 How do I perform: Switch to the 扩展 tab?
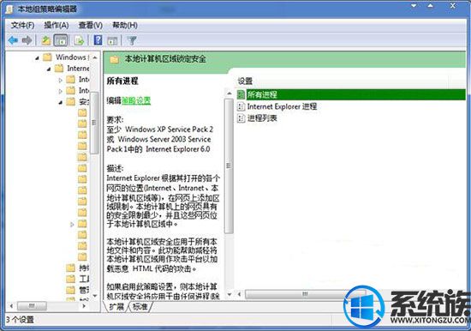(116, 307)
